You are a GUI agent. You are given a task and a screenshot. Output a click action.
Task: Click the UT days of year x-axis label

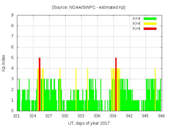[89, 123]
